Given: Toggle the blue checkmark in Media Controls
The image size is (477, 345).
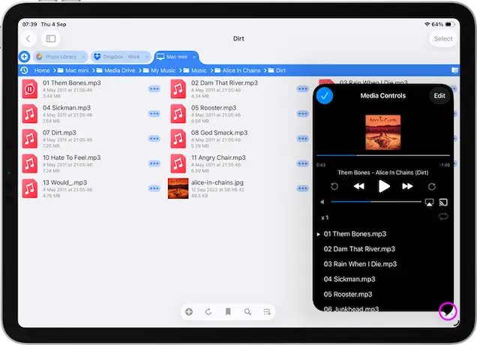Looking at the screenshot, I should 325,96.
